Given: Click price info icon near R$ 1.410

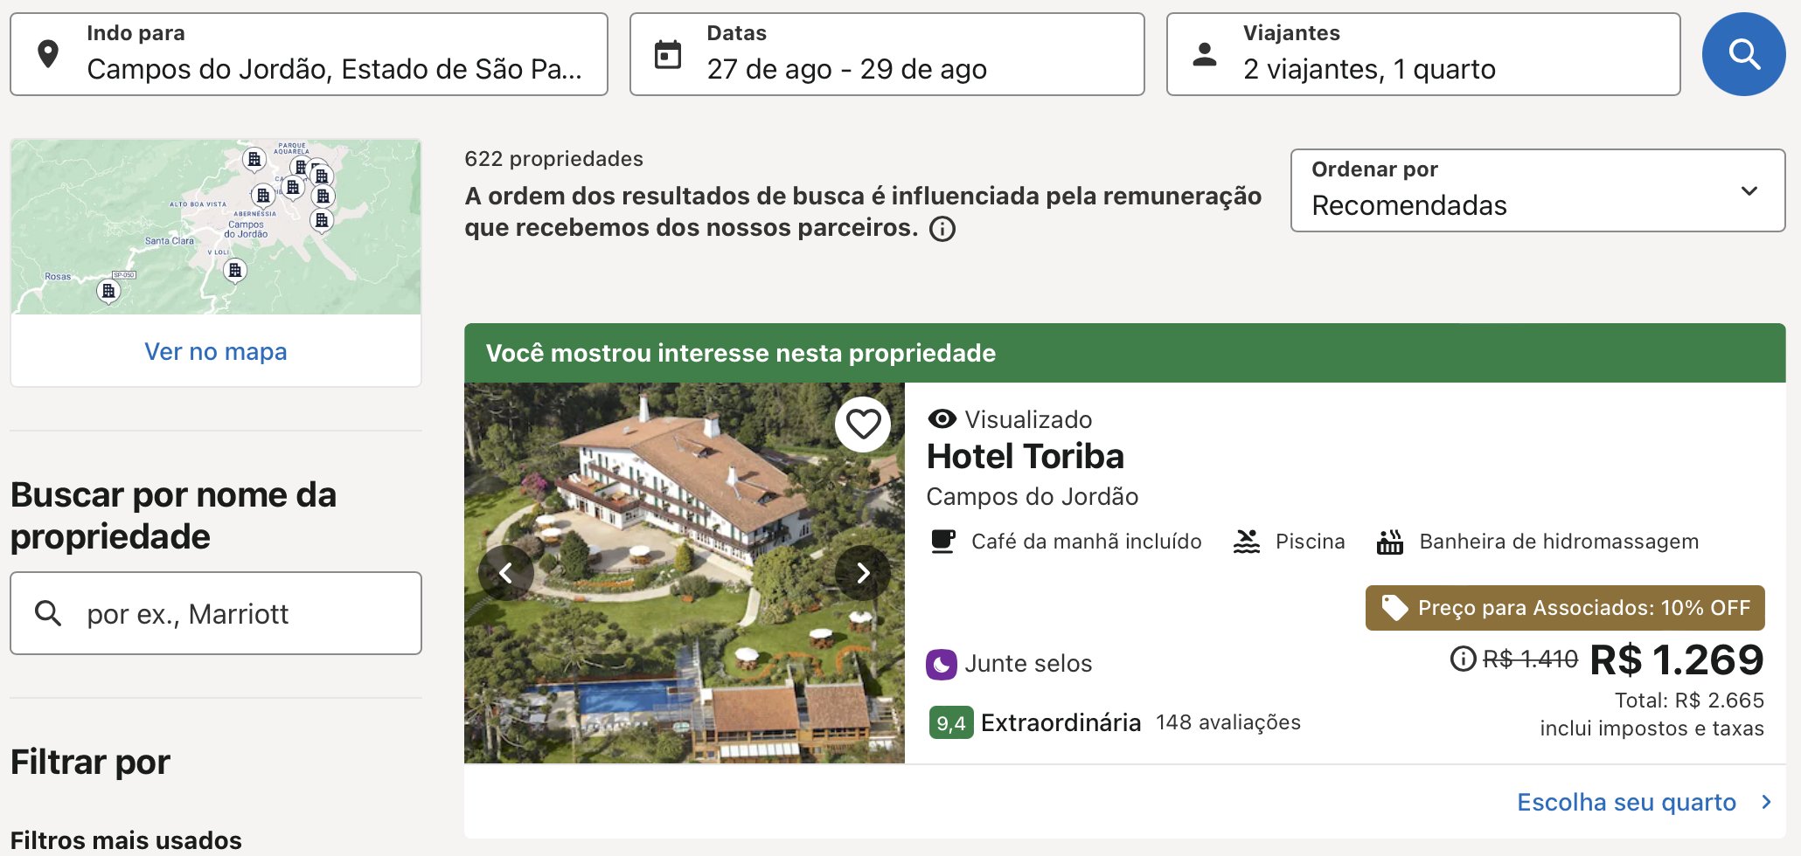Looking at the screenshot, I should [1463, 659].
